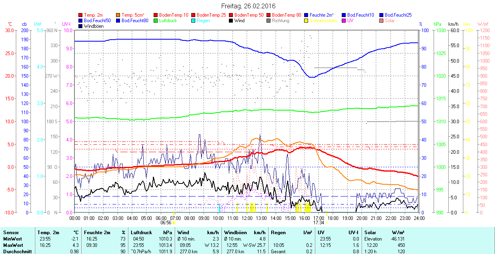
Task: Click the yellow Sonnenschein legend swatch
Action: point(307,21)
